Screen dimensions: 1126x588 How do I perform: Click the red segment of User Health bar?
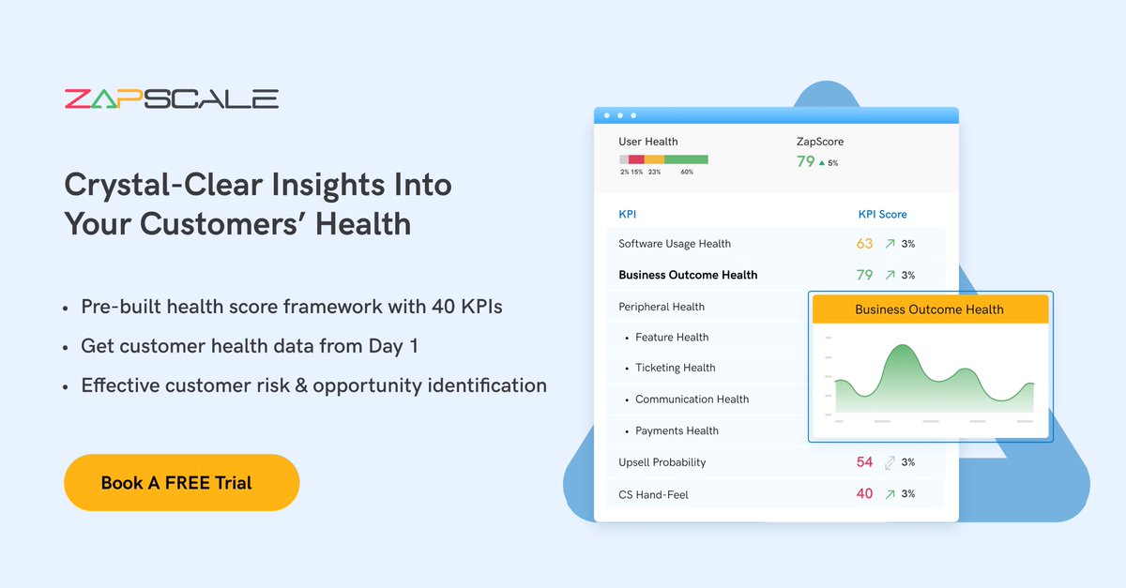(637, 159)
